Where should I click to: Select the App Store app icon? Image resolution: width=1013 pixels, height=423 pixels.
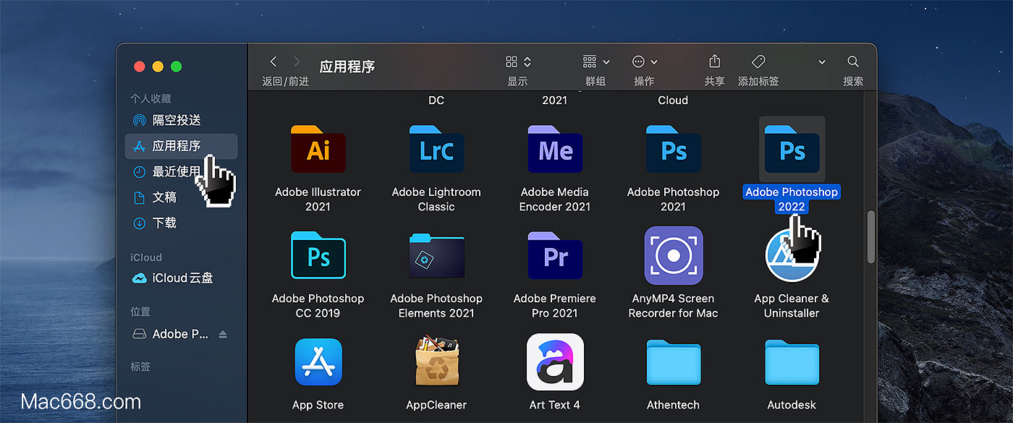tap(318, 362)
